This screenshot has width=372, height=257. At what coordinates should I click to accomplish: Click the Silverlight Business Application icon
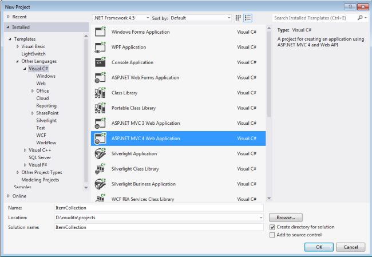click(100, 184)
